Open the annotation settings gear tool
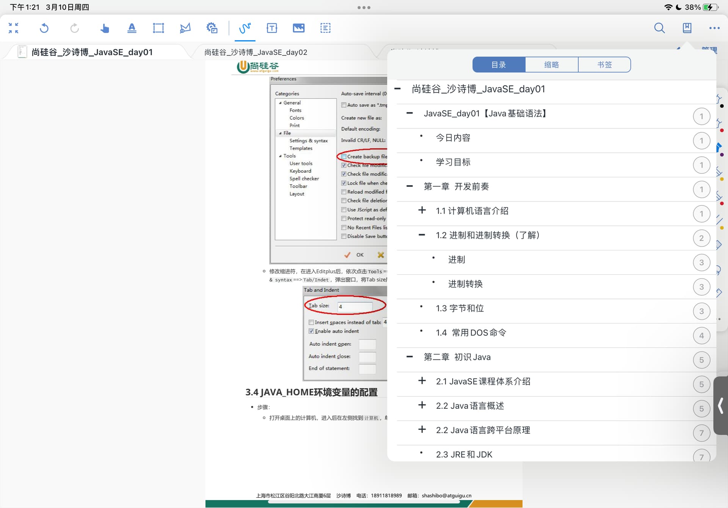The image size is (728, 508). point(212,28)
